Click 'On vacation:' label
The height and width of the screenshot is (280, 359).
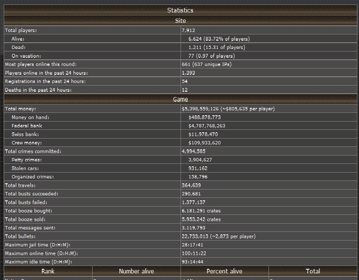26,56
